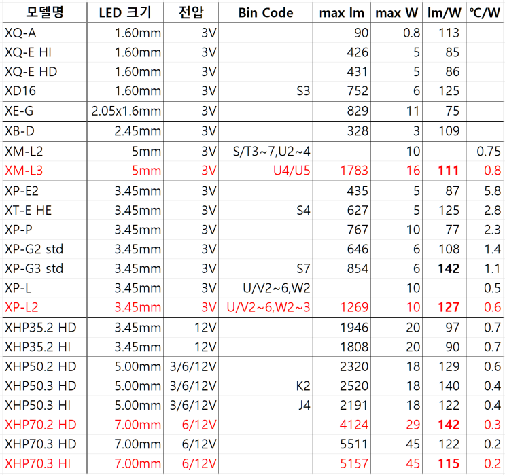Click the 1269 max lm value
The image size is (505, 475).
354,307
